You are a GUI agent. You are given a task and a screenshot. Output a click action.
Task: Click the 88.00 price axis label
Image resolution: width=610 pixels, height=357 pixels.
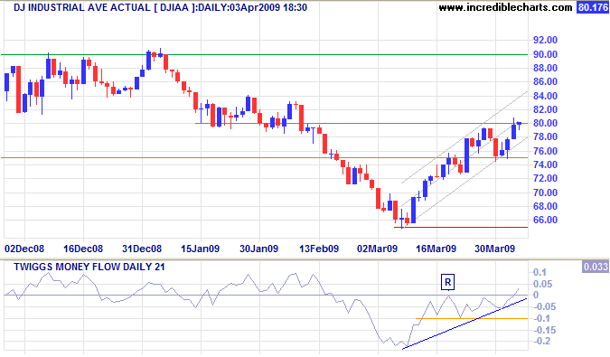click(x=546, y=68)
